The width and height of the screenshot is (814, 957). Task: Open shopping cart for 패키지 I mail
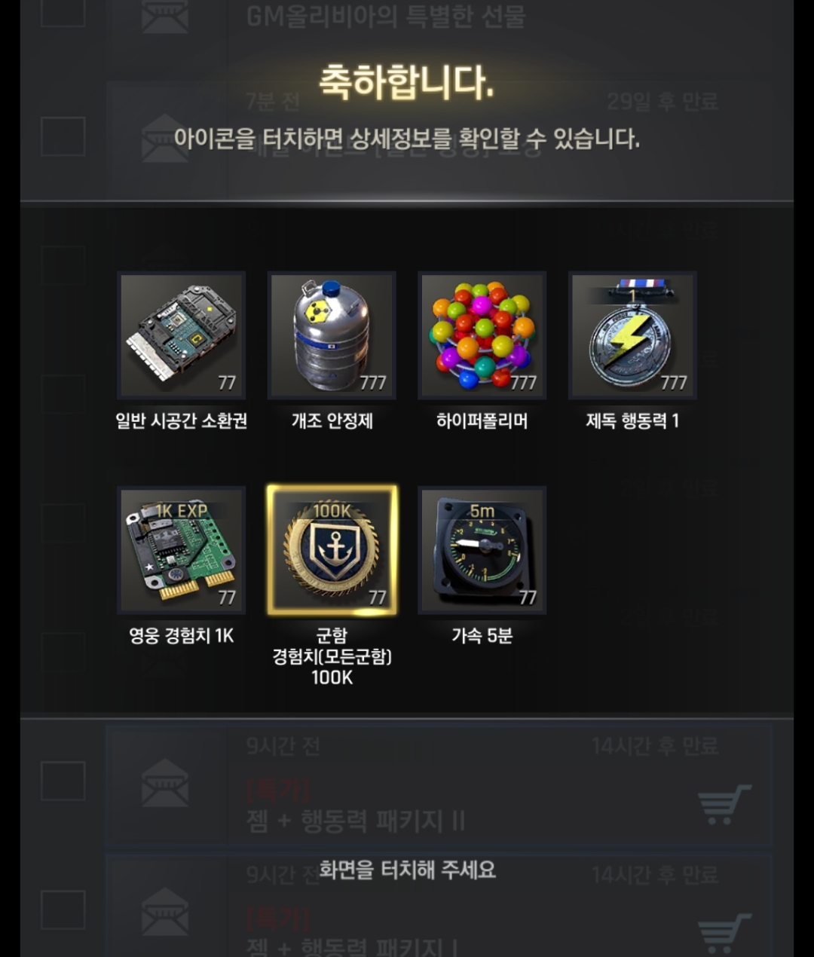pyautogui.click(x=724, y=933)
